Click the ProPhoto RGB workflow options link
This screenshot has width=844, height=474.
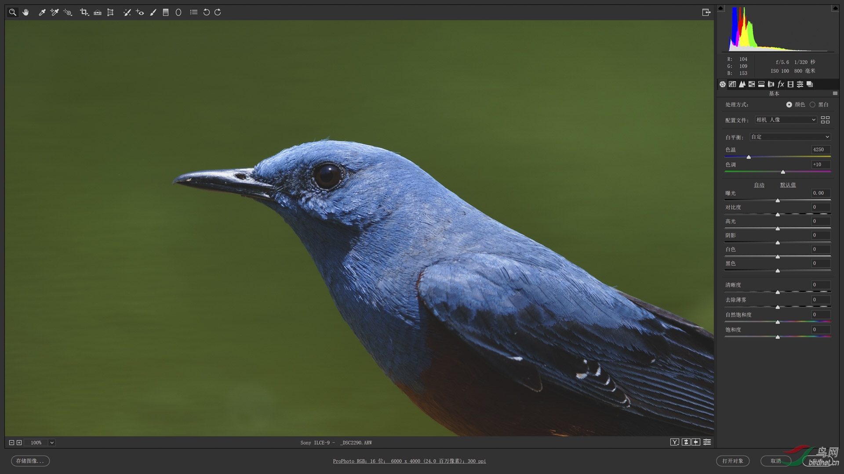coord(409,461)
